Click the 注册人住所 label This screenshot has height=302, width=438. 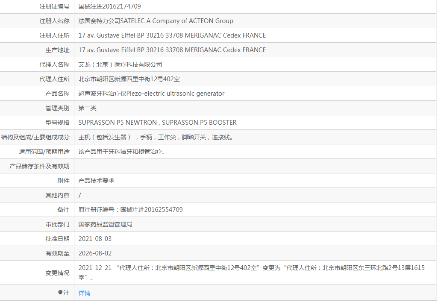(x=54, y=35)
